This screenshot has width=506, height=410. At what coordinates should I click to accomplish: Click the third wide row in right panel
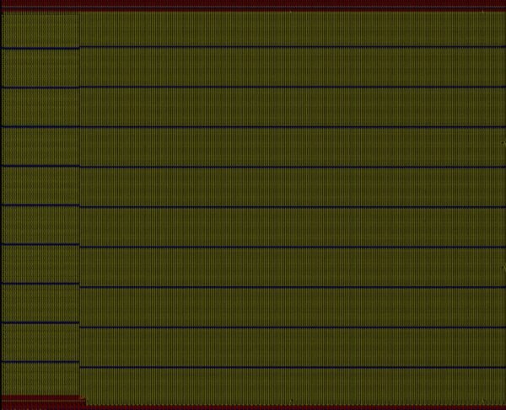(x=292, y=107)
